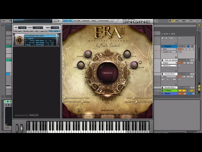The width and height of the screenshot is (202, 152).
Task: Select the A Return track
Action: tap(169, 90)
